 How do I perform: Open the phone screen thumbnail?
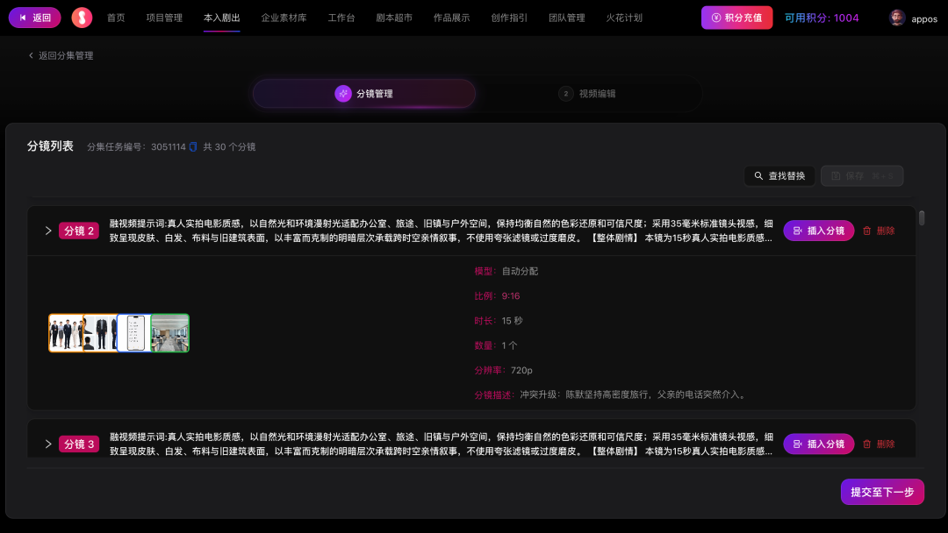click(134, 332)
